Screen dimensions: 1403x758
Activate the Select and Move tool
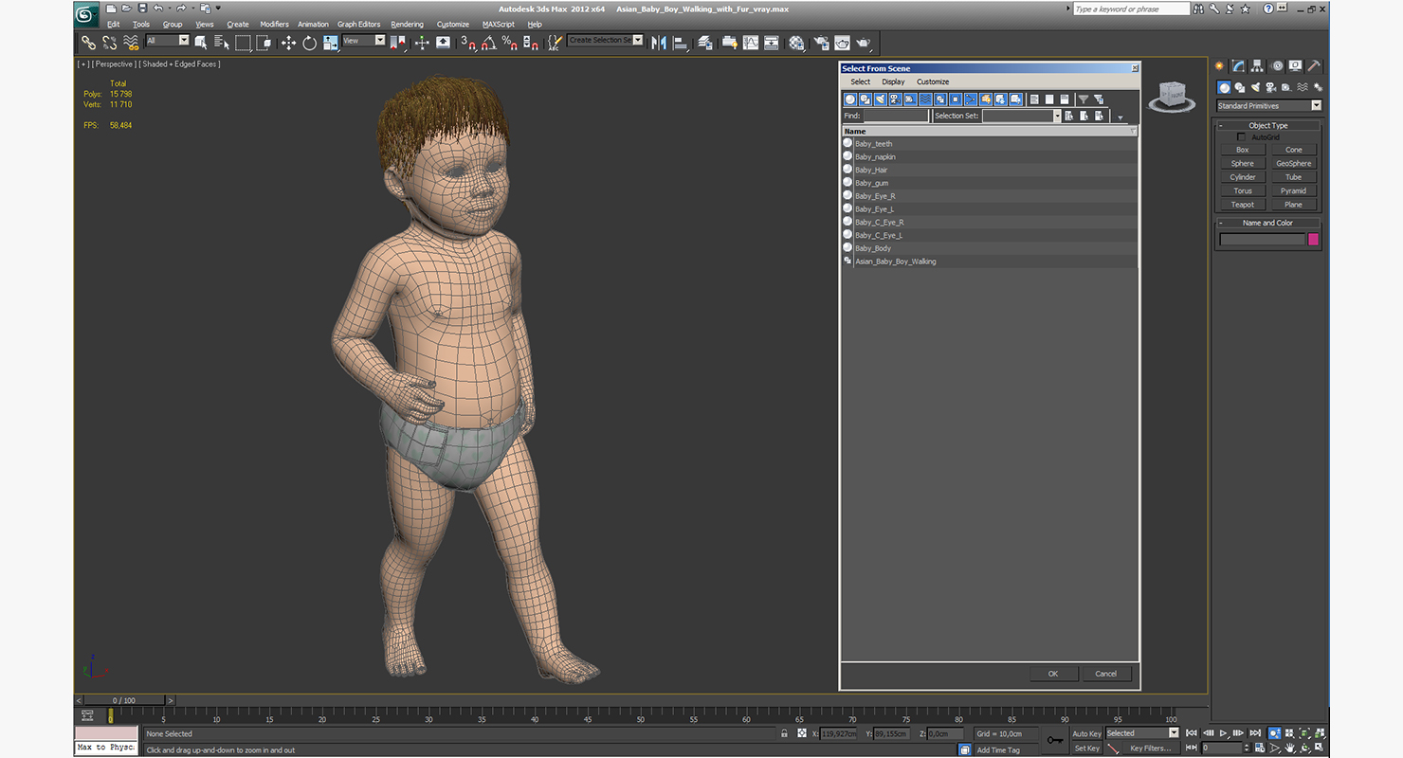click(288, 43)
